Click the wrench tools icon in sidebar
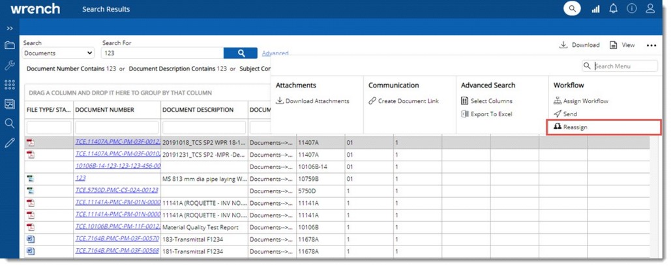 (x=10, y=65)
